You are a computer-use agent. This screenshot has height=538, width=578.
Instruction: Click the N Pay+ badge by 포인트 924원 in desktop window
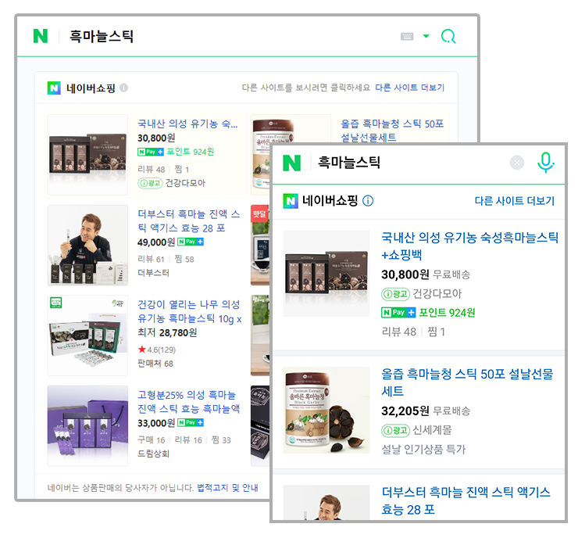click(x=151, y=152)
